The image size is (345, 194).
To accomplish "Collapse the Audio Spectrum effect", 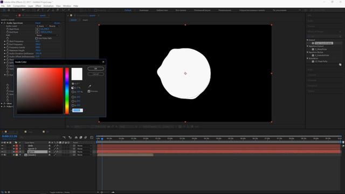I will pos(2,23).
